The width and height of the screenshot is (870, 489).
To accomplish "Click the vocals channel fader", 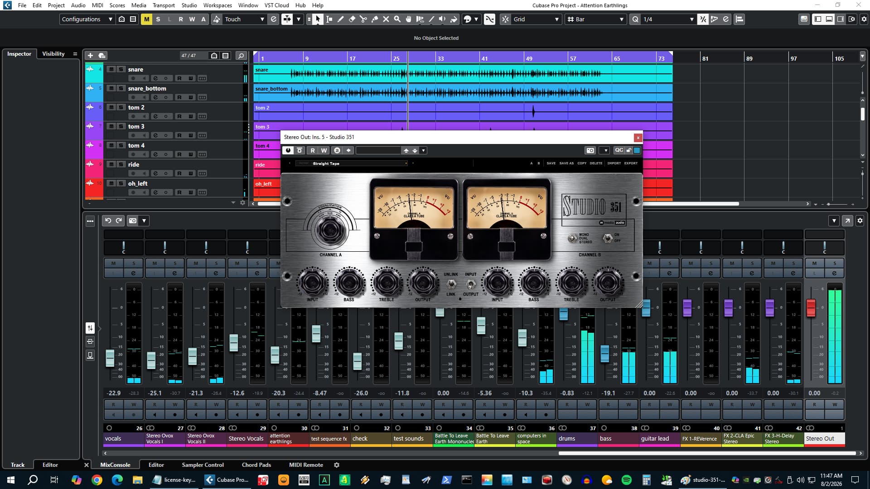I will [110, 358].
